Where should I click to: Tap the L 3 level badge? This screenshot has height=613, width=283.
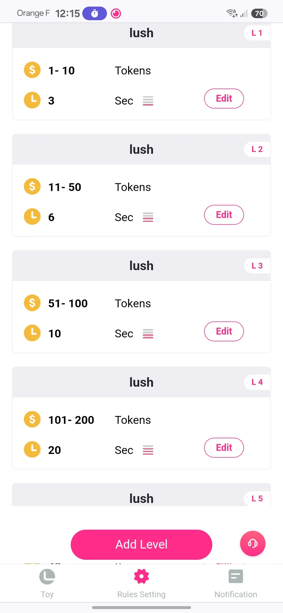click(257, 266)
